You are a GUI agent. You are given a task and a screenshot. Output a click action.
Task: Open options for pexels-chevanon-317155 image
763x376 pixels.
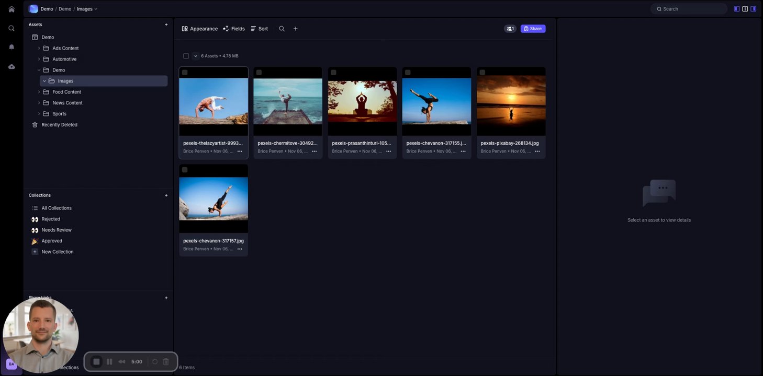point(463,151)
